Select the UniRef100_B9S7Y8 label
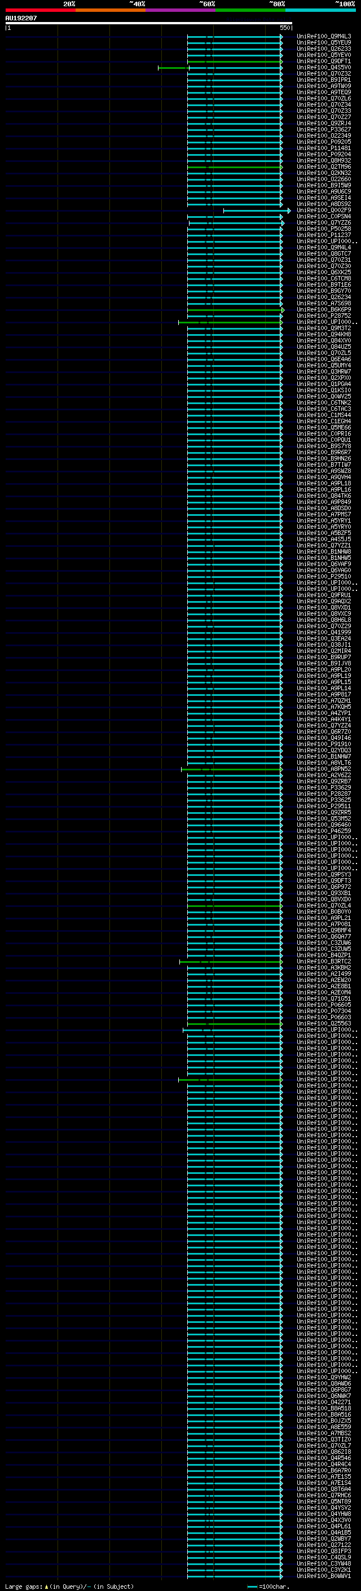The width and height of the screenshot is (361, 1591). coord(324,446)
